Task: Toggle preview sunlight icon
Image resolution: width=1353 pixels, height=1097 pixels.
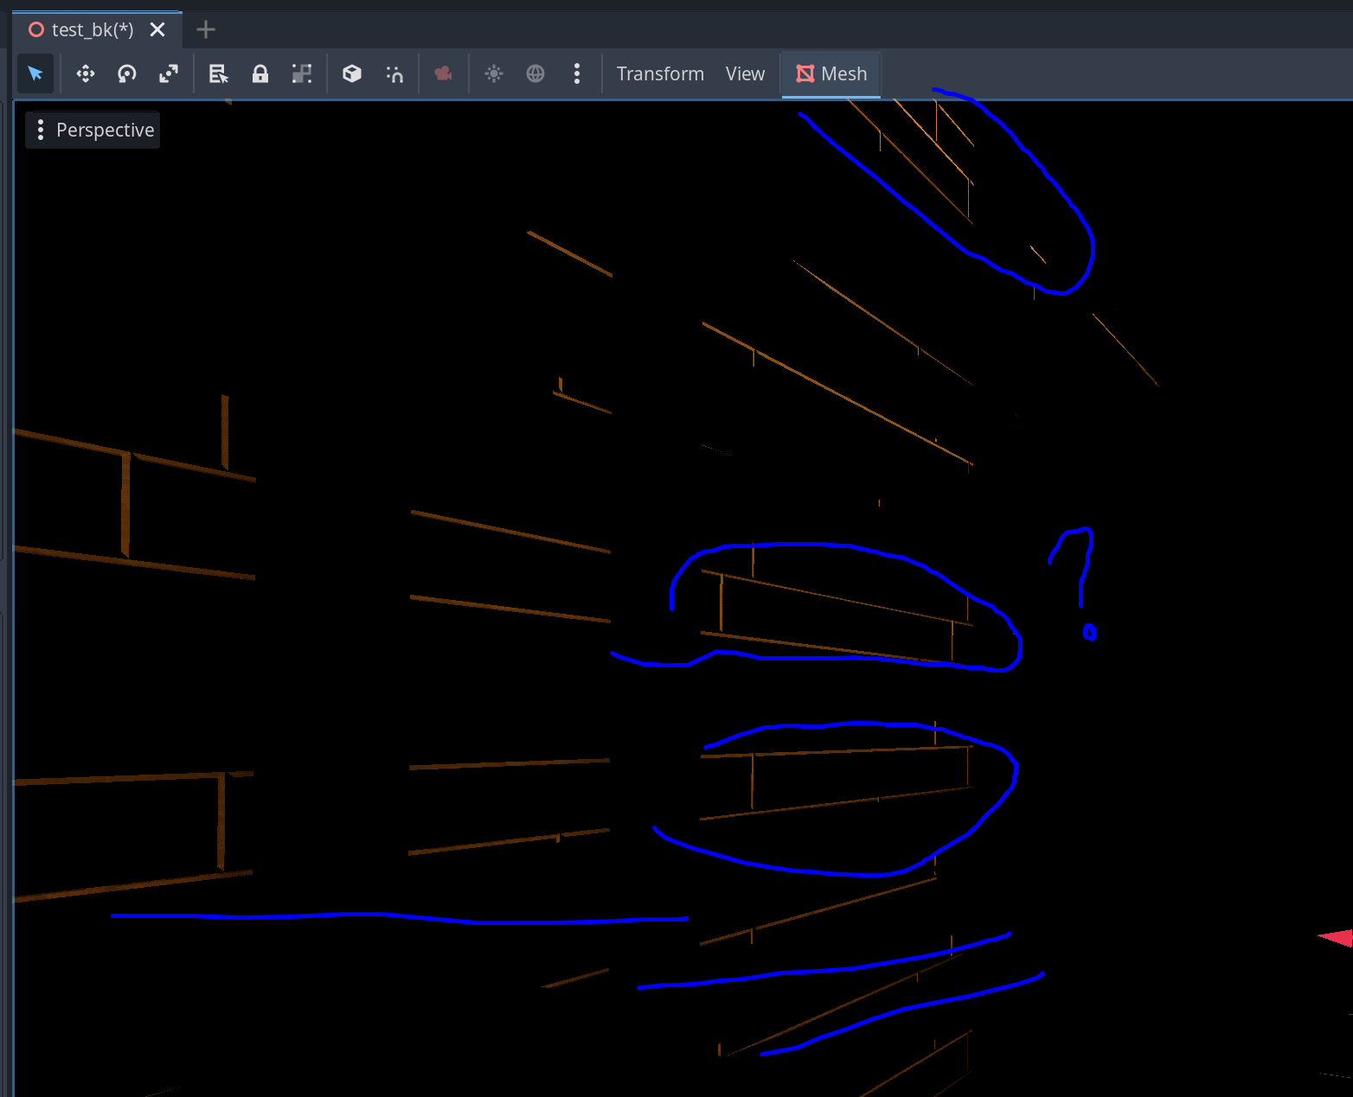Action: (494, 73)
